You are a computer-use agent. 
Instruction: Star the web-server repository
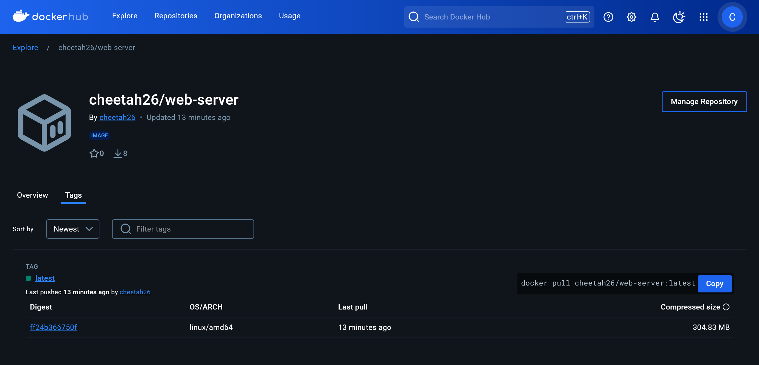pyautogui.click(x=94, y=153)
